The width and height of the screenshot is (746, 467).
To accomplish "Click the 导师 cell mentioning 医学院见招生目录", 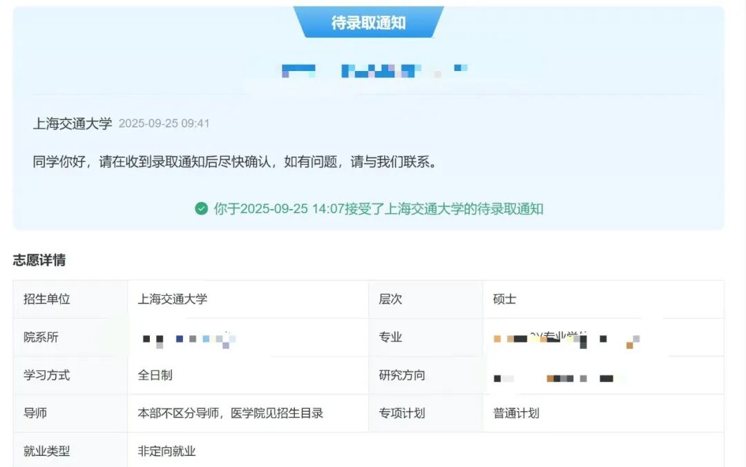I will 228,413.
